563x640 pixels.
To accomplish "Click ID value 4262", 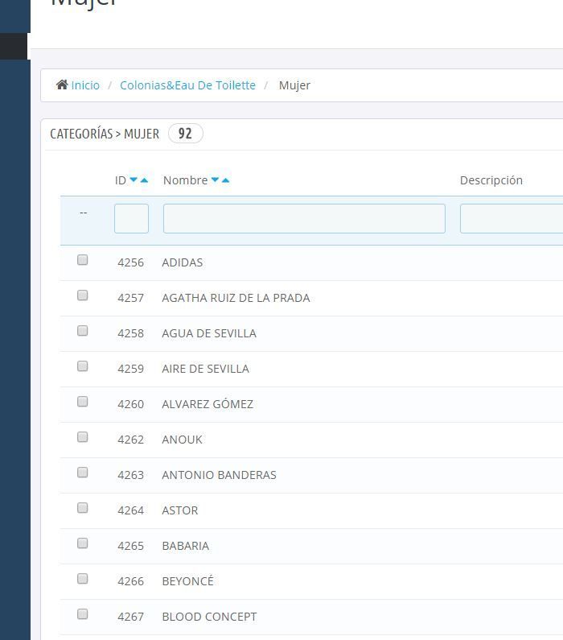I will [x=130, y=440].
